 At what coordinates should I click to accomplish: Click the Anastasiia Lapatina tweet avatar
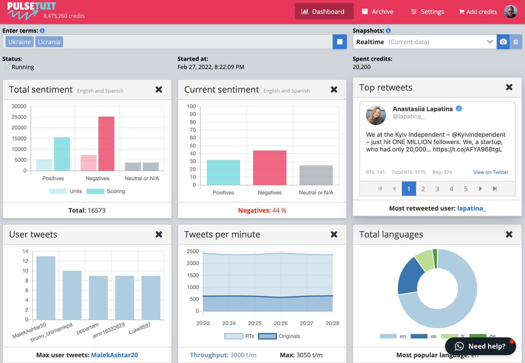376,115
